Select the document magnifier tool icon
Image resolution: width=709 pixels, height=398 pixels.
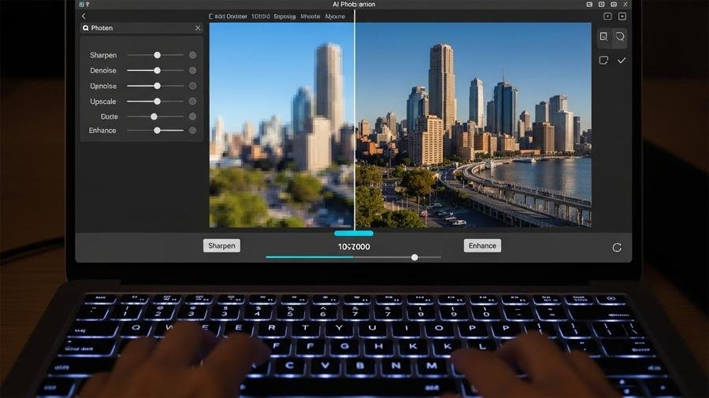click(603, 36)
